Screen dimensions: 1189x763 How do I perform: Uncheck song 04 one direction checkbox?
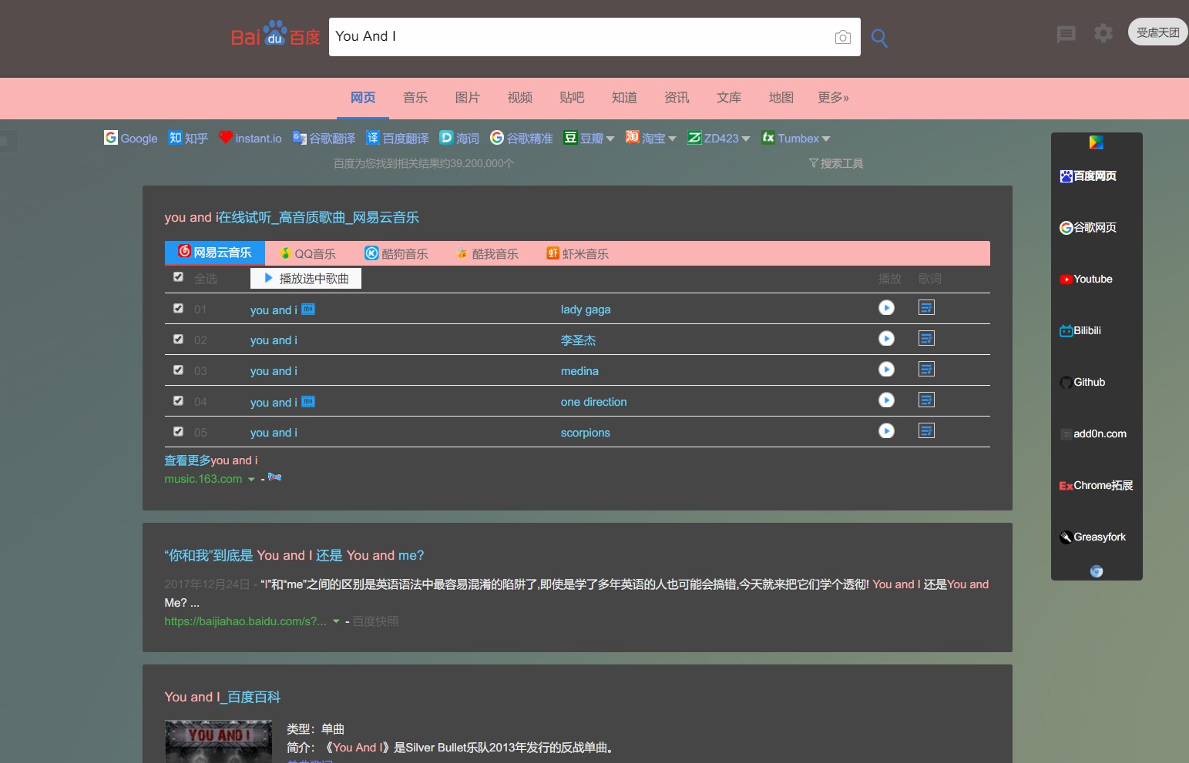point(178,401)
